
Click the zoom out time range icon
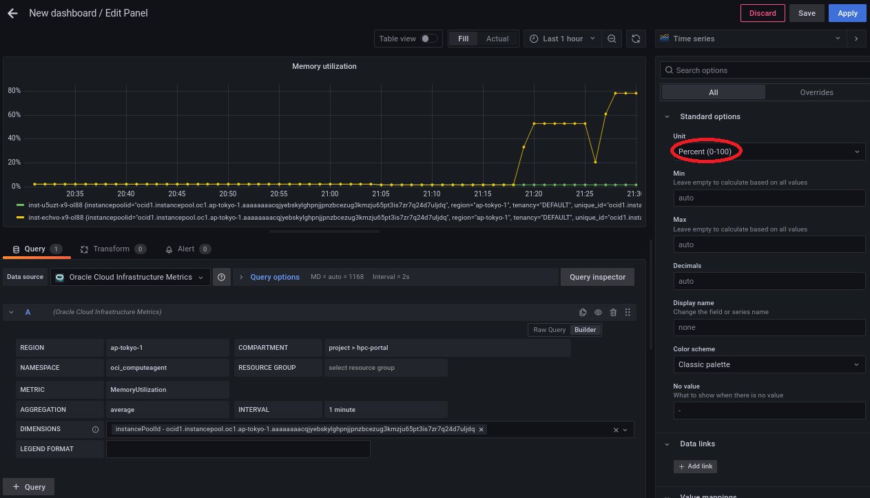tap(612, 39)
